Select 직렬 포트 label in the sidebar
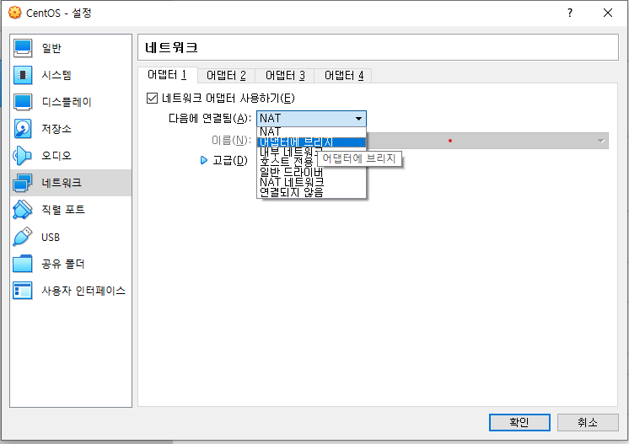 click(63, 210)
